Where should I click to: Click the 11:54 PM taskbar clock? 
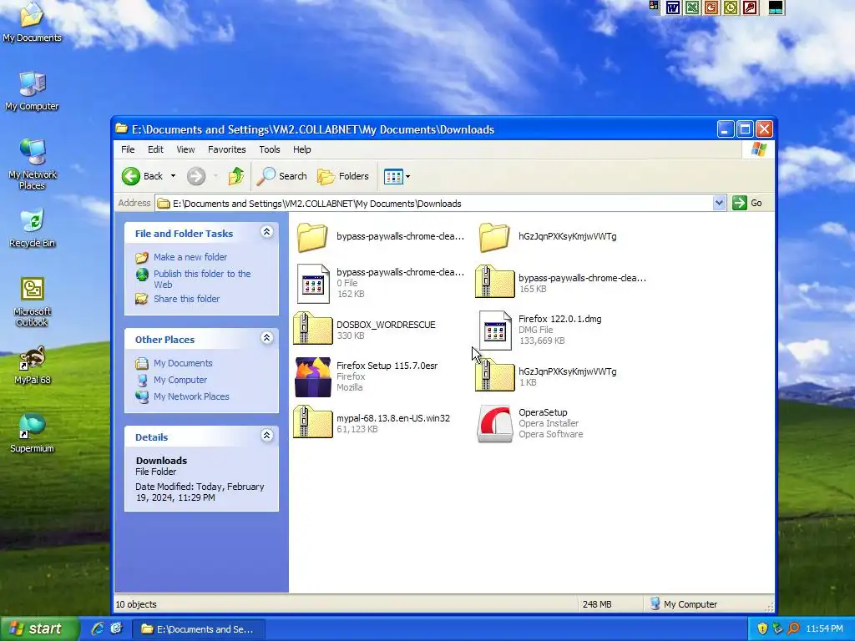pyautogui.click(x=824, y=628)
